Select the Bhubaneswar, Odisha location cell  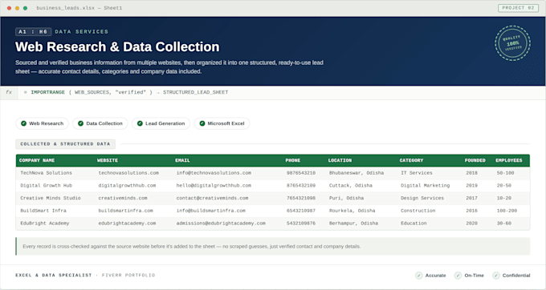357,173
